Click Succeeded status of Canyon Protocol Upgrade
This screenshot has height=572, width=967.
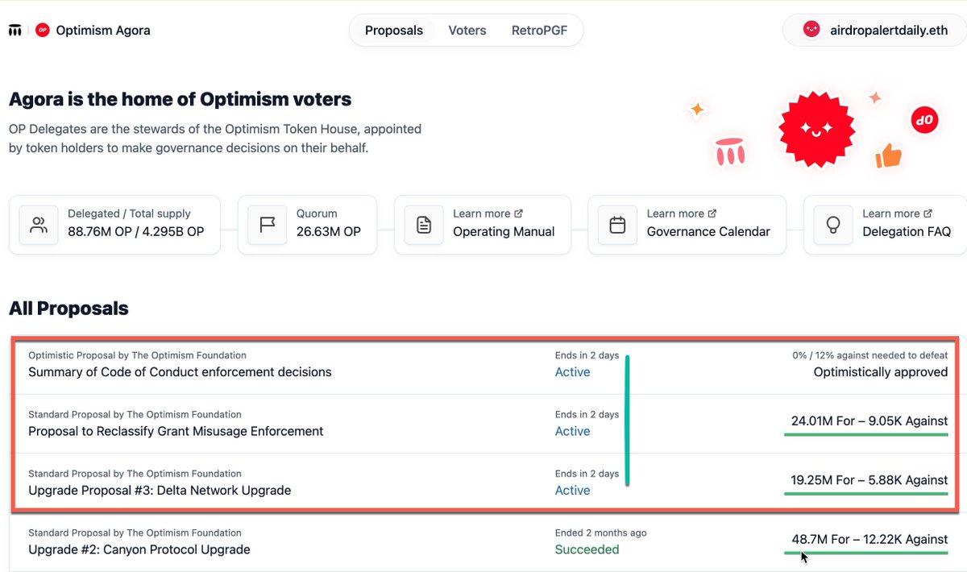click(587, 549)
